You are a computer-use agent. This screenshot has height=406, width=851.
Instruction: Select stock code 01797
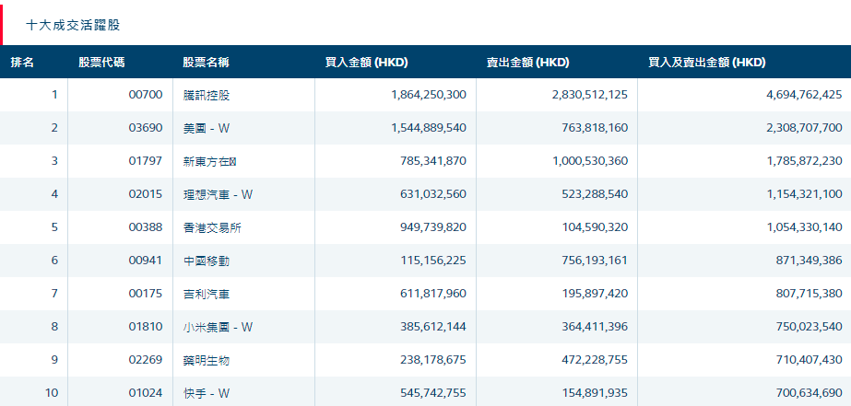(146, 161)
